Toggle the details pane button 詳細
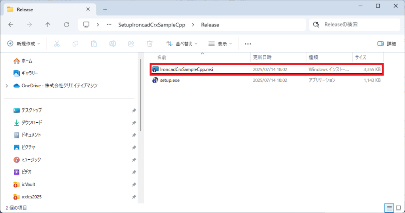405x213 pixels. click(386, 44)
